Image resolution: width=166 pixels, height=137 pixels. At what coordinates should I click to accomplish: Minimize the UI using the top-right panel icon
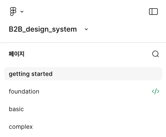(x=153, y=12)
